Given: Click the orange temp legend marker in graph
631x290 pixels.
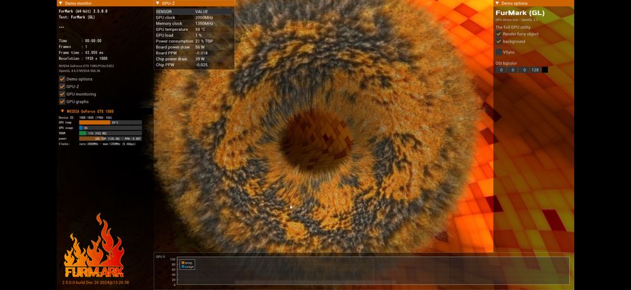Looking at the screenshot, I should [183, 263].
